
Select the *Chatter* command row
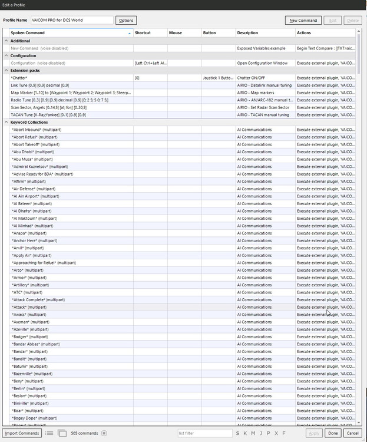183,78
